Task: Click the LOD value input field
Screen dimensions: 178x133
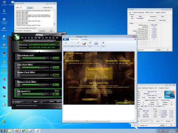Action: tap(22, 7)
